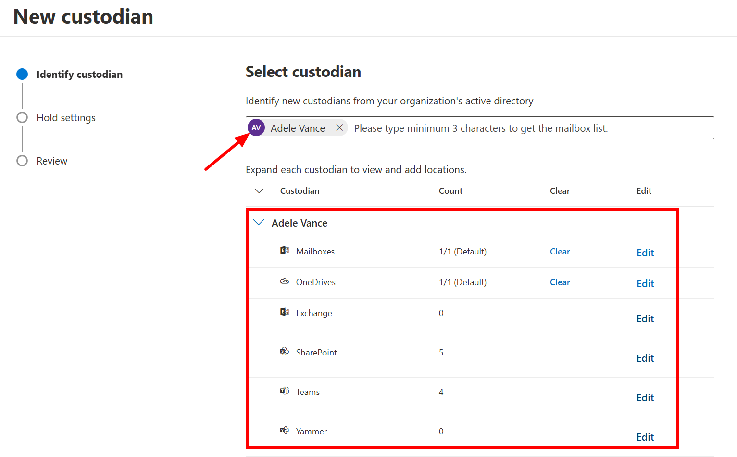The width and height of the screenshot is (737, 457).
Task: Navigate to the Review step
Action: pyautogui.click(x=51, y=161)
